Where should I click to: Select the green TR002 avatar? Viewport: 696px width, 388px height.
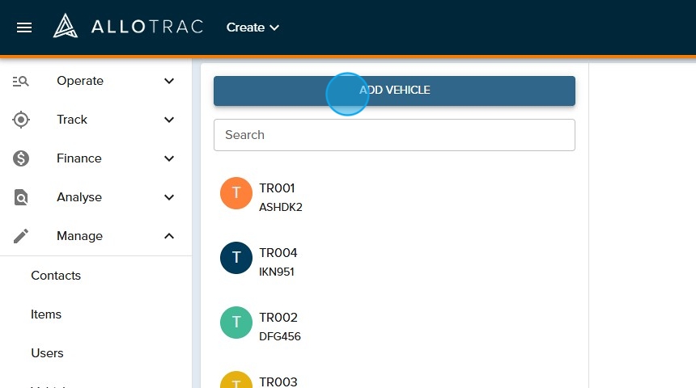click(x=236, y=323)
